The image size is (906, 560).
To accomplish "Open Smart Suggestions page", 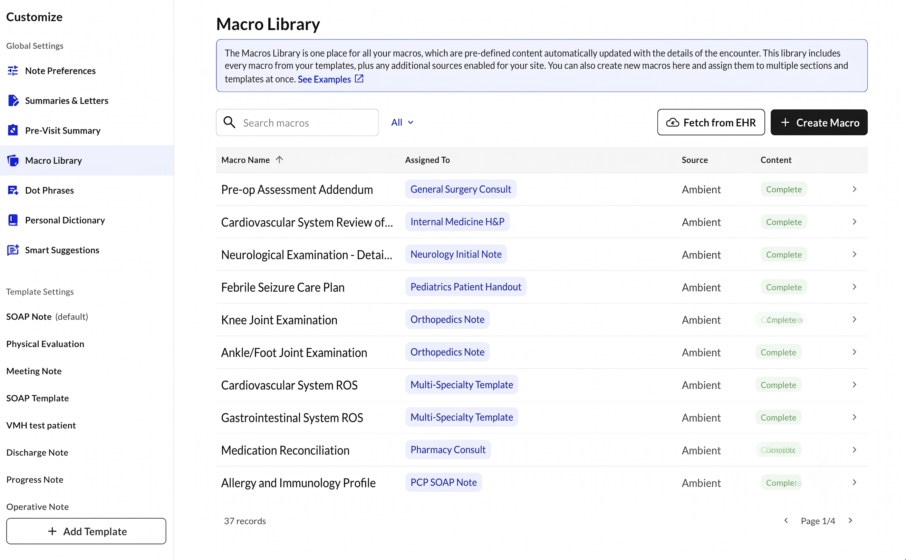I will (87, 250).
